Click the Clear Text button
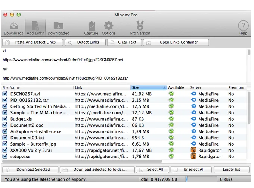The height and width of the screenshot is (188, 254). [124, 42]
